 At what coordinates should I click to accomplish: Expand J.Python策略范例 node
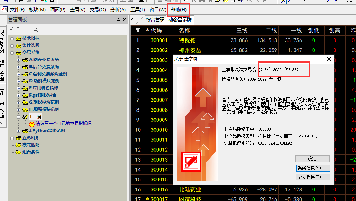pos(18,131)
